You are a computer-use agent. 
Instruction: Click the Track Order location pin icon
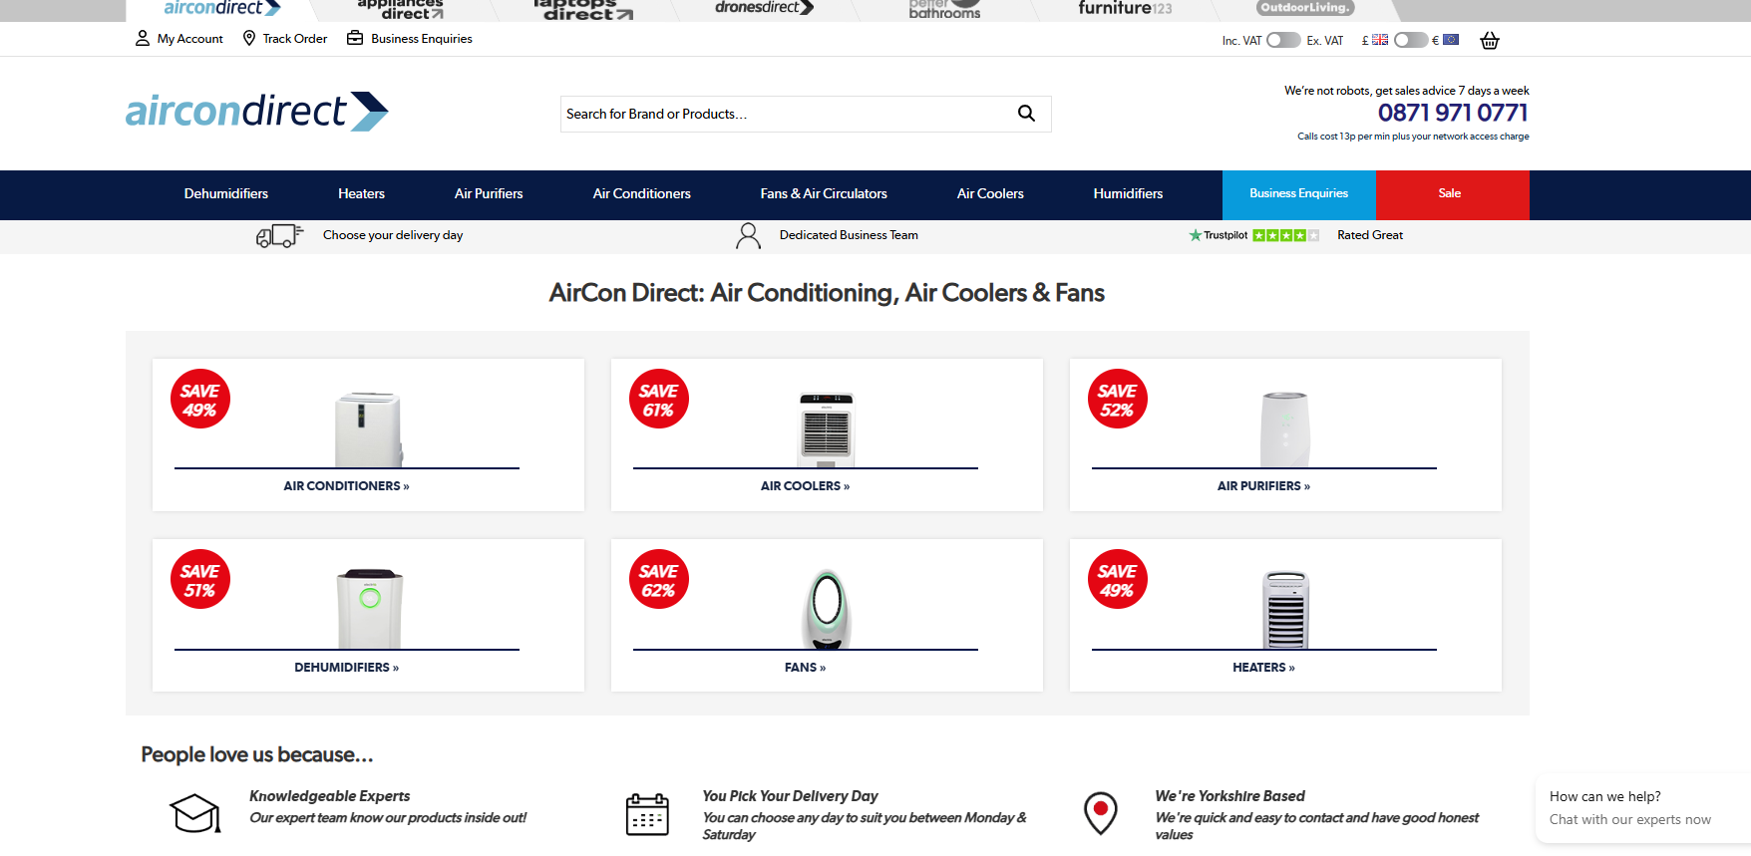click(249, 39)
